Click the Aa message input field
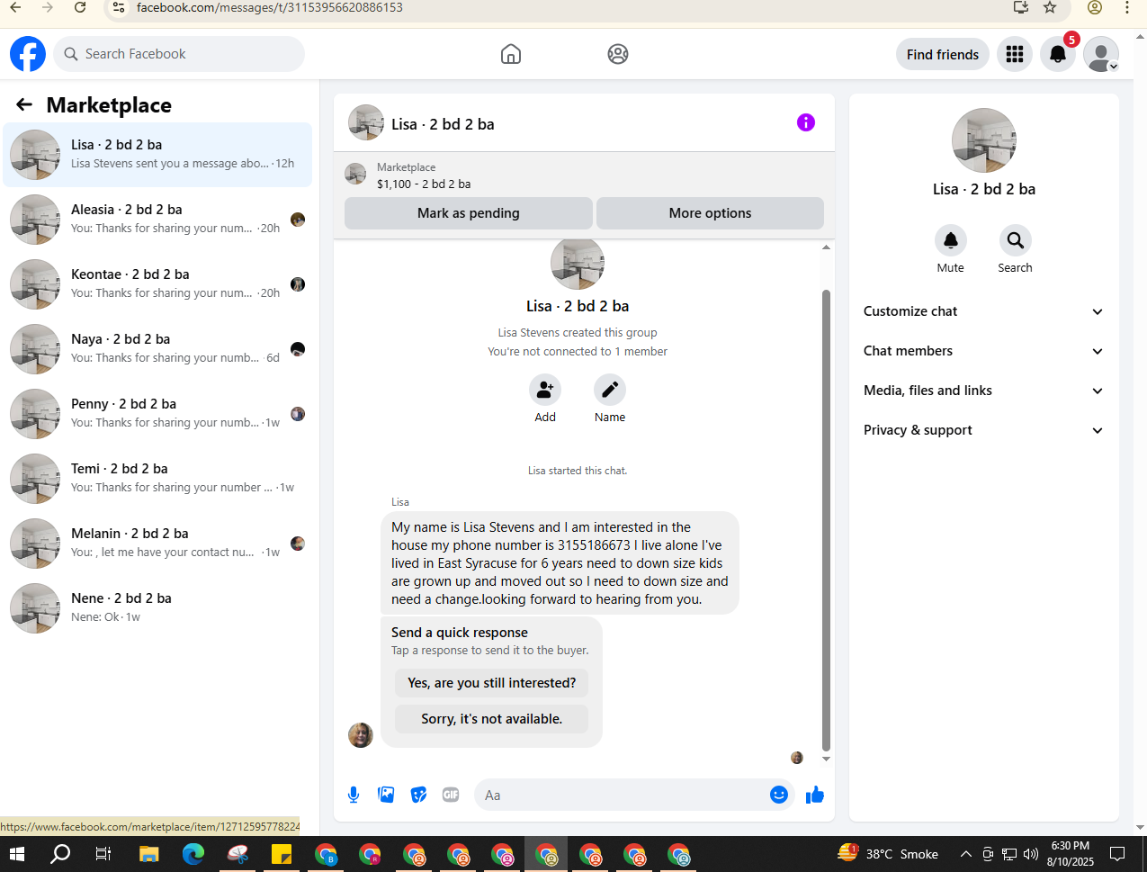 [x=619, y=795]
